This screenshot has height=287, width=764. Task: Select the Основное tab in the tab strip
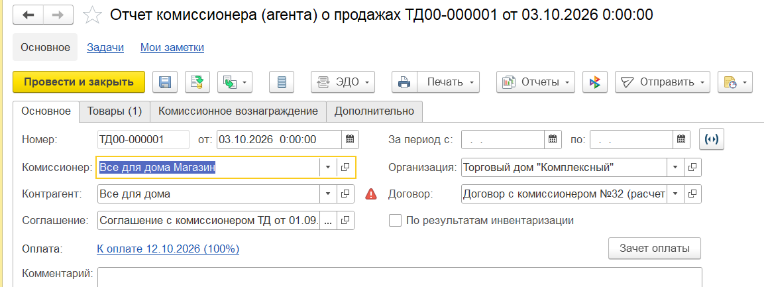click(x=46, y=111)
